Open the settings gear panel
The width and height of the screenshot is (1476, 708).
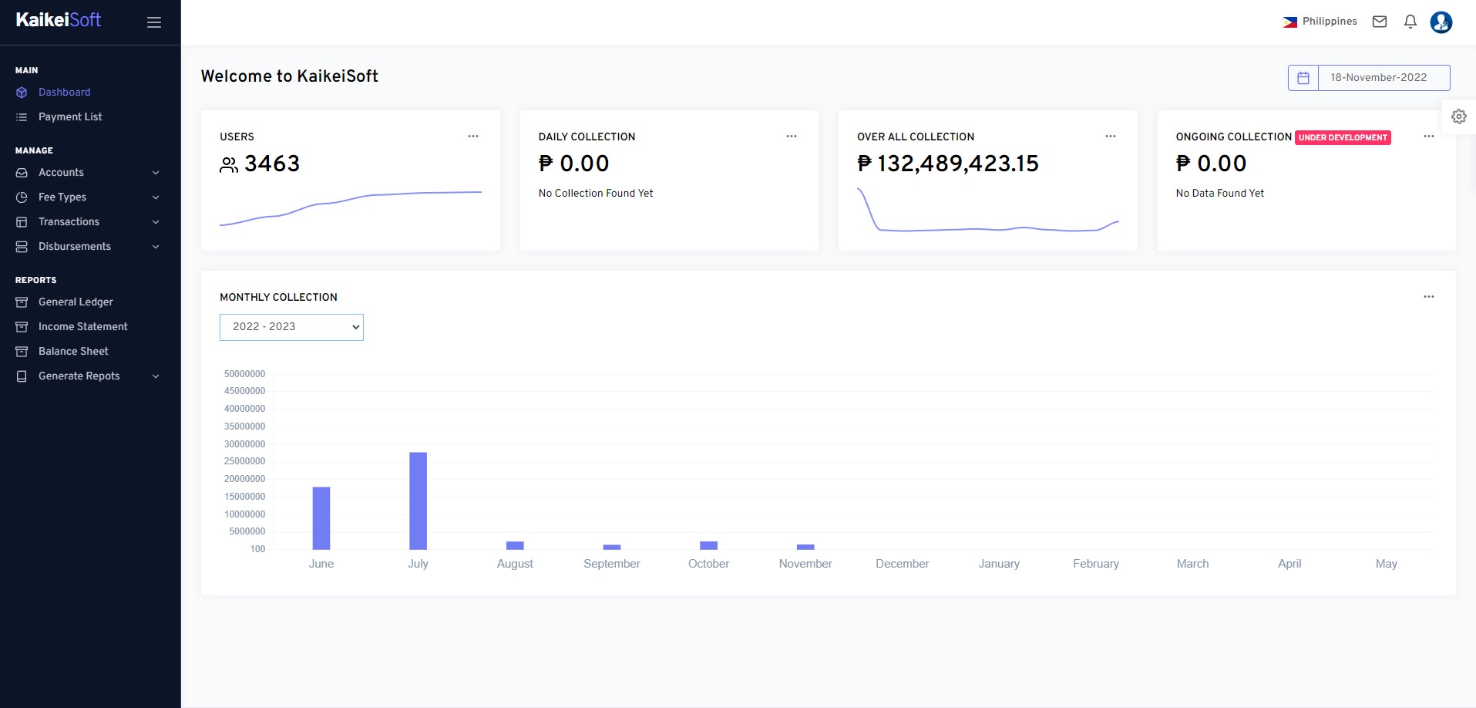[x=1458, y=116]
